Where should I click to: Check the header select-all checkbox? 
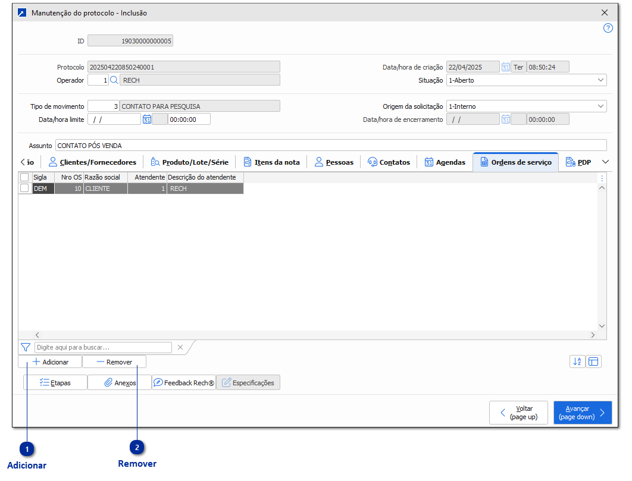point(24,177)
